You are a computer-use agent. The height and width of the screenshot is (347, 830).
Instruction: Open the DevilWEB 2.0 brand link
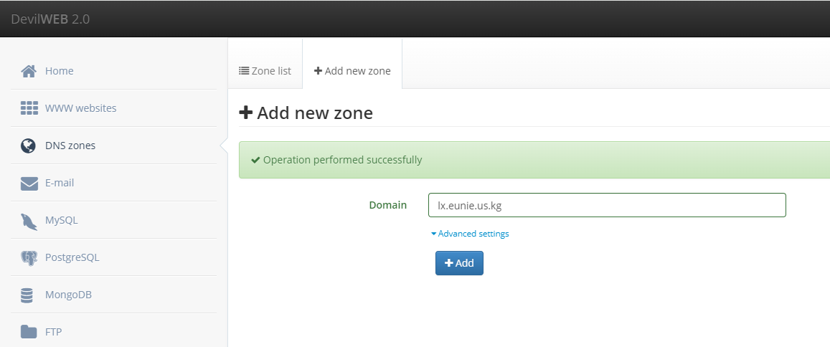coord(50,19)
